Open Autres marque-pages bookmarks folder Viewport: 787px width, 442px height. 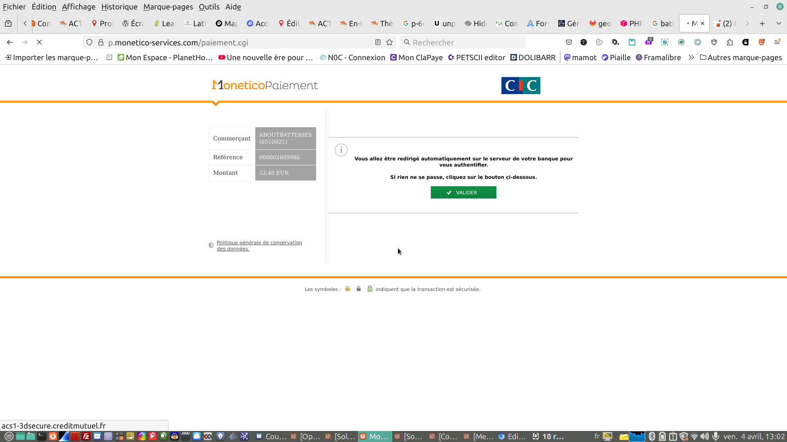click(741, 57)
